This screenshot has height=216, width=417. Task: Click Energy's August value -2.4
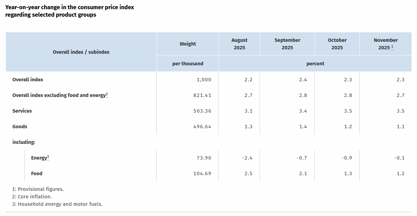tap(247, 158)
